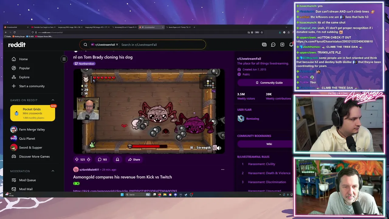The image size is (389, 219).
Task: Open rule 1 Harassment: Civility
Action: click(262, 164)
